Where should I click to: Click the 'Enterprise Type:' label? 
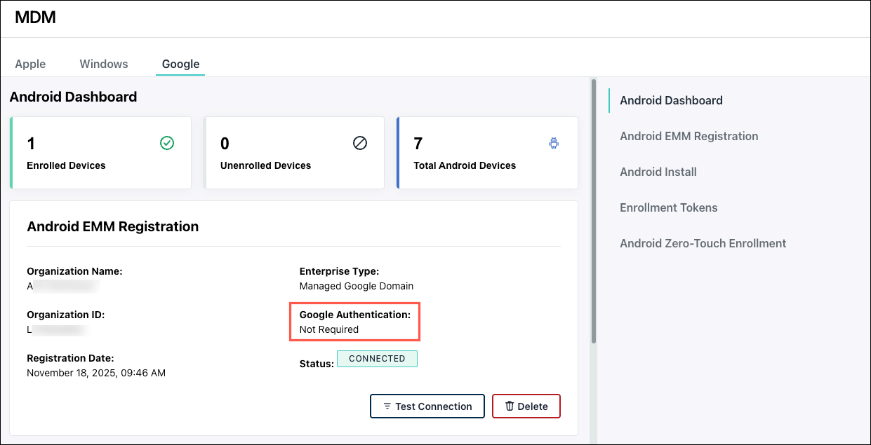pyautogui.click(x=339, y=271)
